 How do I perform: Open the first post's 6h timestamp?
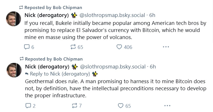click(x=152, y=15)
